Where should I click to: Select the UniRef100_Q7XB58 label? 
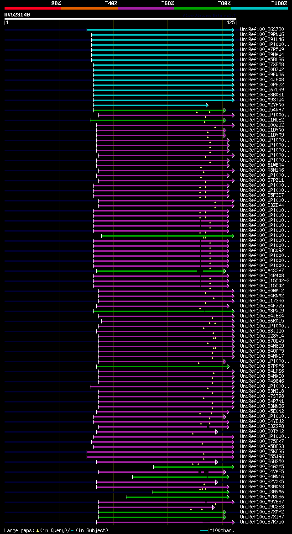click(x=262, y=65)
